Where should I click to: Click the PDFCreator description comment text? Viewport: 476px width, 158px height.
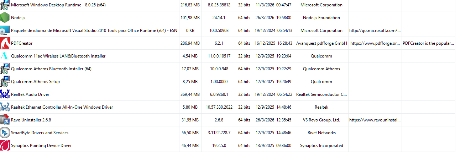pos(428,43)
